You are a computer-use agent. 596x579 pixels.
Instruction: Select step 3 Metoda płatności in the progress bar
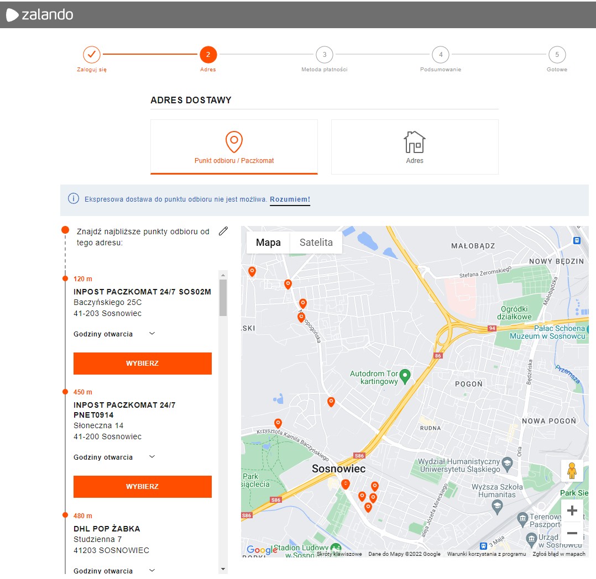tap(324, 55)
